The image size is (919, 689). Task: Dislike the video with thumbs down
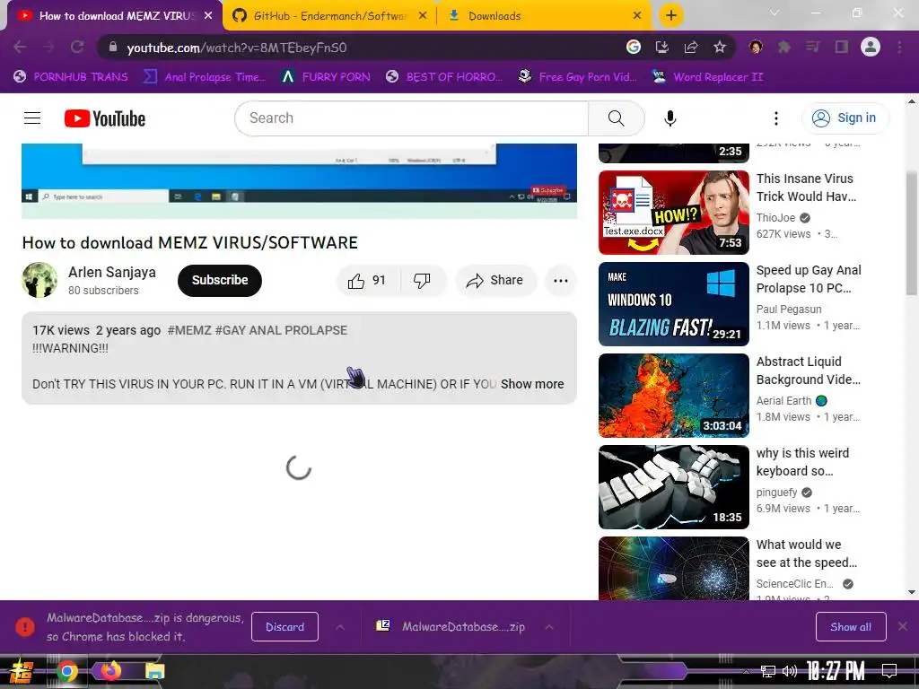coord(423,281)
